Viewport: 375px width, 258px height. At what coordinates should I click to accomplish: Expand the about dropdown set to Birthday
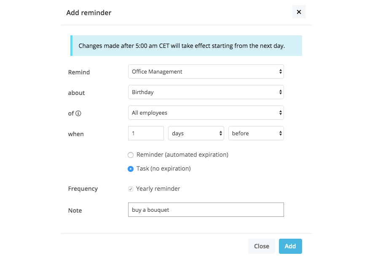(x=206, y=92)
